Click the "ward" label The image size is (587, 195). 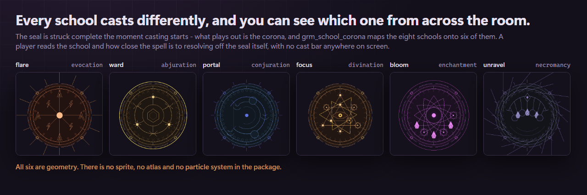pyautogui.click(x=116, y=65)
